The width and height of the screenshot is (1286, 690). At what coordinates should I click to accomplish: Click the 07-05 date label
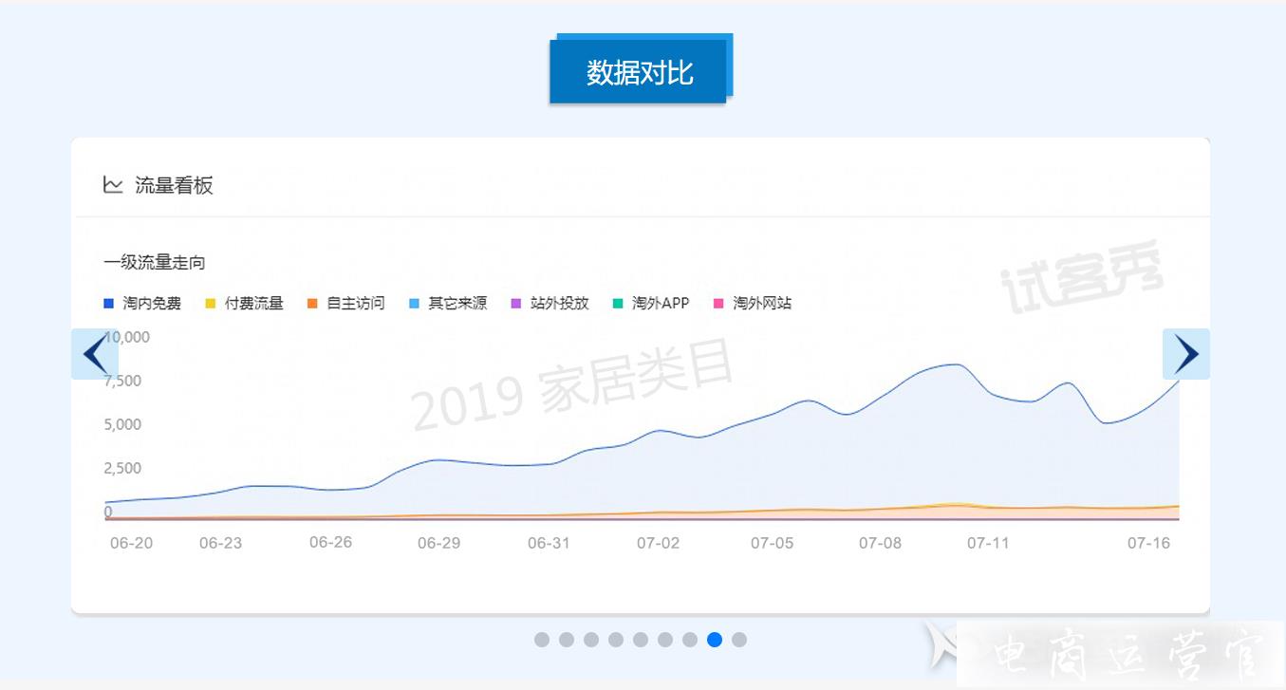pyautogui.click(x=772, y=543)
